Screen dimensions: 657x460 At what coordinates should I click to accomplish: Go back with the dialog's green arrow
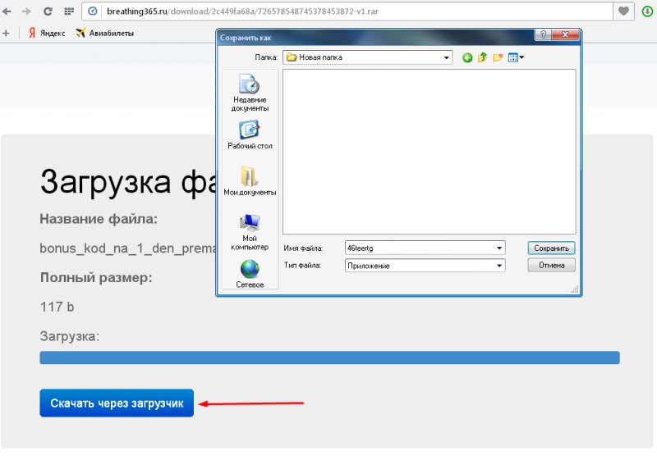tap(467, 57)
